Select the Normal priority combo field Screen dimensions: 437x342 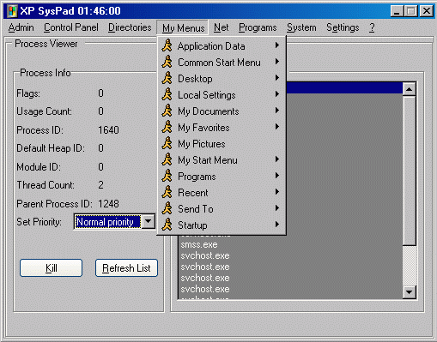[x=108, y=222]
